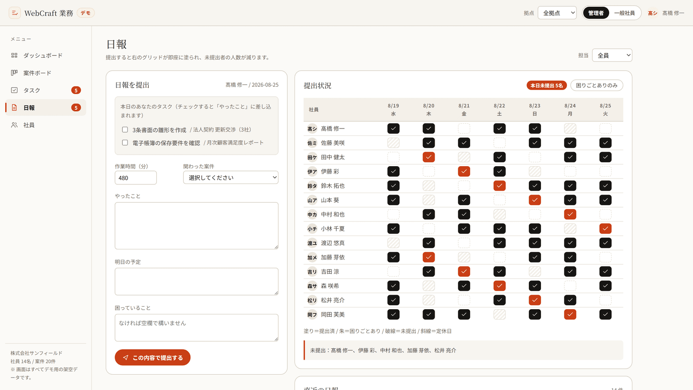693x390 pixels.
Task: Click the 提出状況 panel heading
Action: point(317,85)
